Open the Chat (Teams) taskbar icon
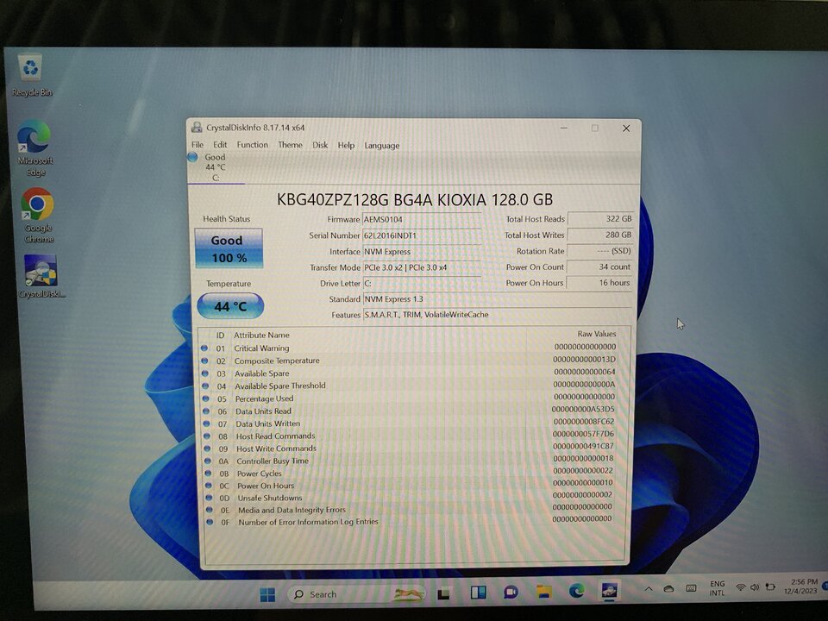 [x=511, y=593]
